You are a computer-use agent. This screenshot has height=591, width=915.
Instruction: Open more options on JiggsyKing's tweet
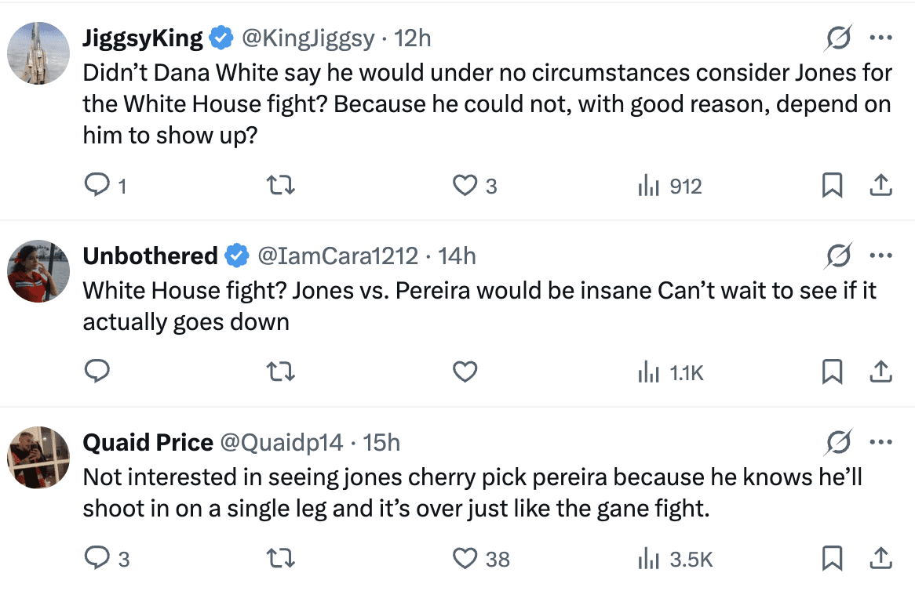pyautogui.click(x=880, y=38)
